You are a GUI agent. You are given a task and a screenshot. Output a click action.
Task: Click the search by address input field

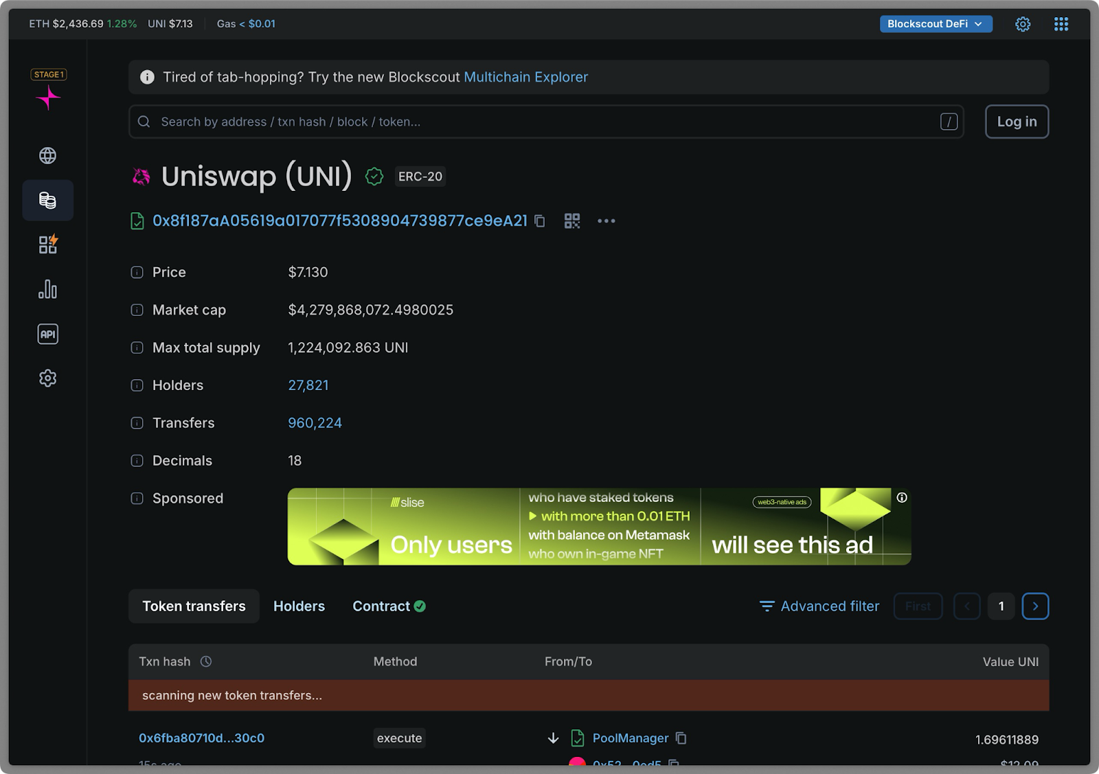click(481, 122)
